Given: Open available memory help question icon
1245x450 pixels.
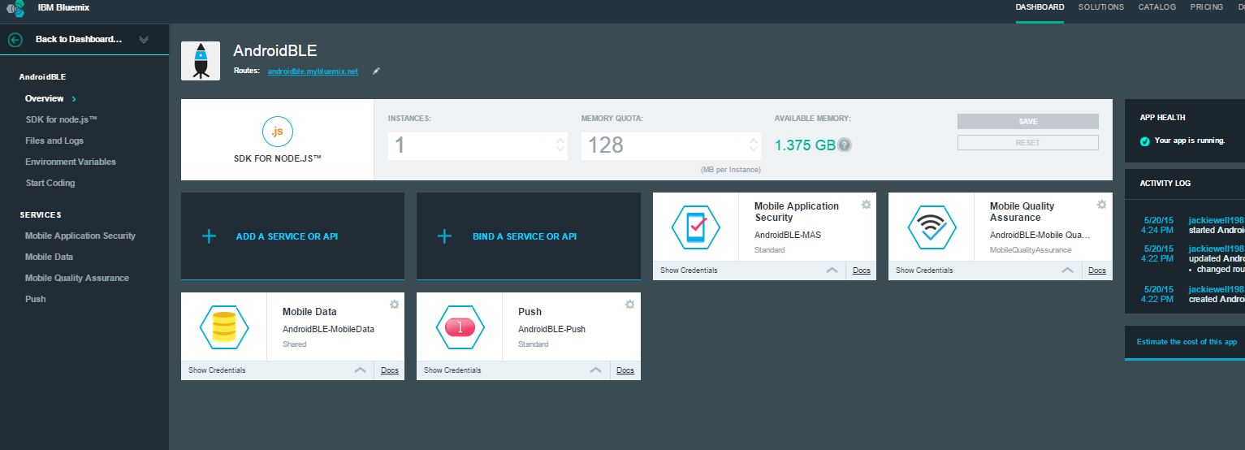Looking at the screenshot, I should tap(845, 145).
